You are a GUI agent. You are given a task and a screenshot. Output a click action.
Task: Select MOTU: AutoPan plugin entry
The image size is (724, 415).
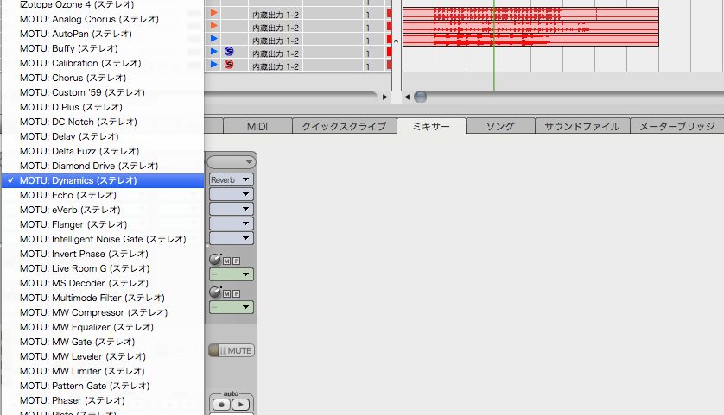point(103,34)
